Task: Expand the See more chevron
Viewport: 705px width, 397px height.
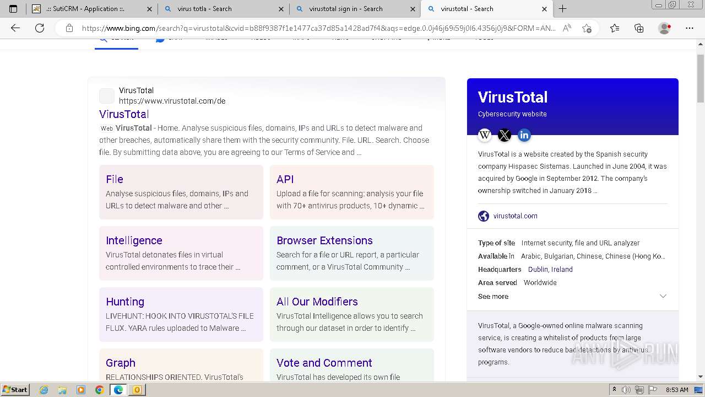Action: click(663, 297)
